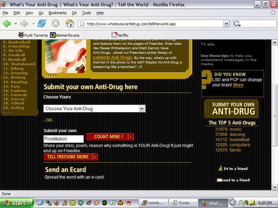Open the Tools menu
Screen dimensions: 278x208
(86, 13)
